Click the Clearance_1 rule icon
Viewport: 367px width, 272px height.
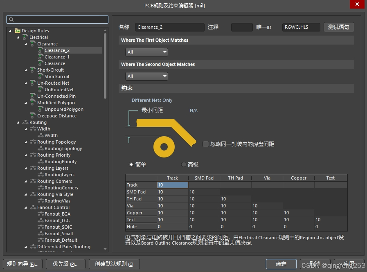41,57
